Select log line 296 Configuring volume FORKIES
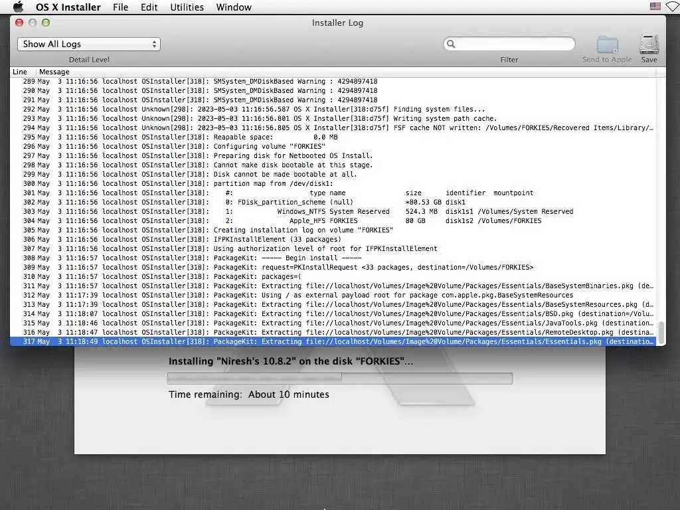 pyautogui.click(x=333, y=147)
